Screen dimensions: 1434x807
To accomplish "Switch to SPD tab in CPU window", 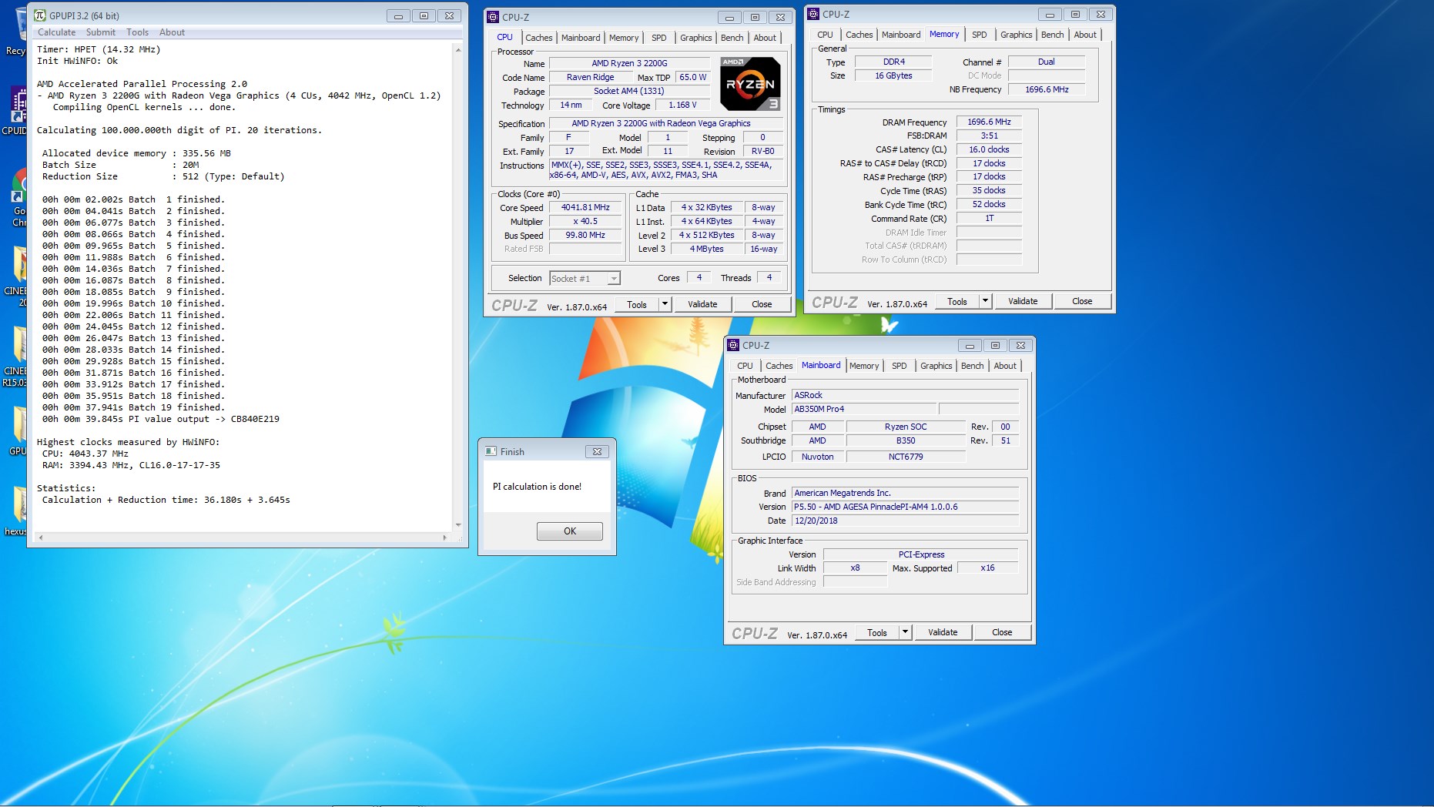I will click(659, 38).
